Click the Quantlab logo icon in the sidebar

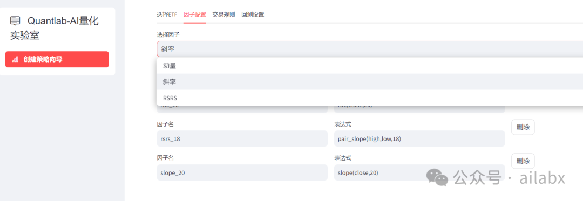coord(16,21)
